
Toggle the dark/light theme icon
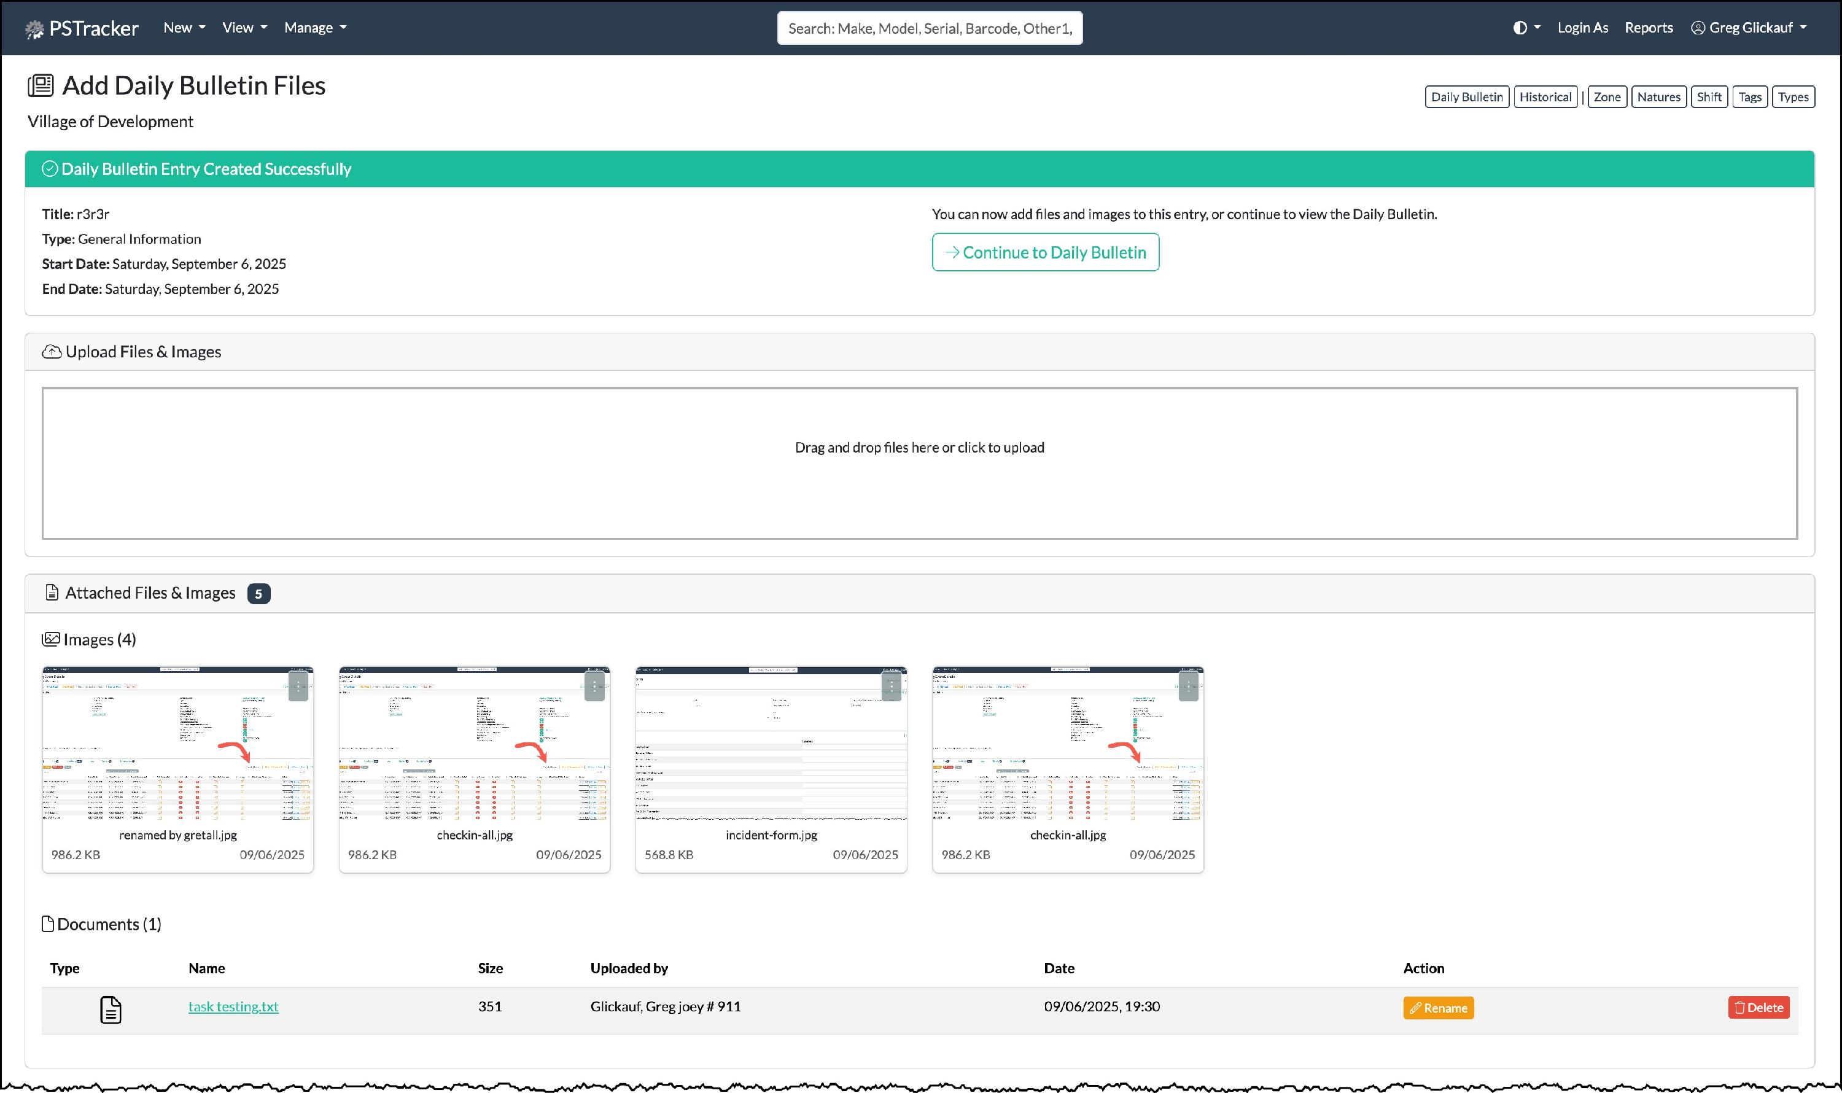point(1520,28)
